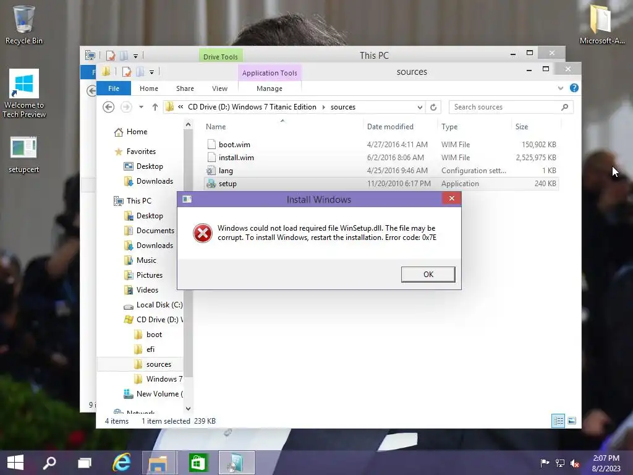Screen dimensions: 633x475
Task: Click OK in the Install Windows error dialog
Action: click(428, 274)
